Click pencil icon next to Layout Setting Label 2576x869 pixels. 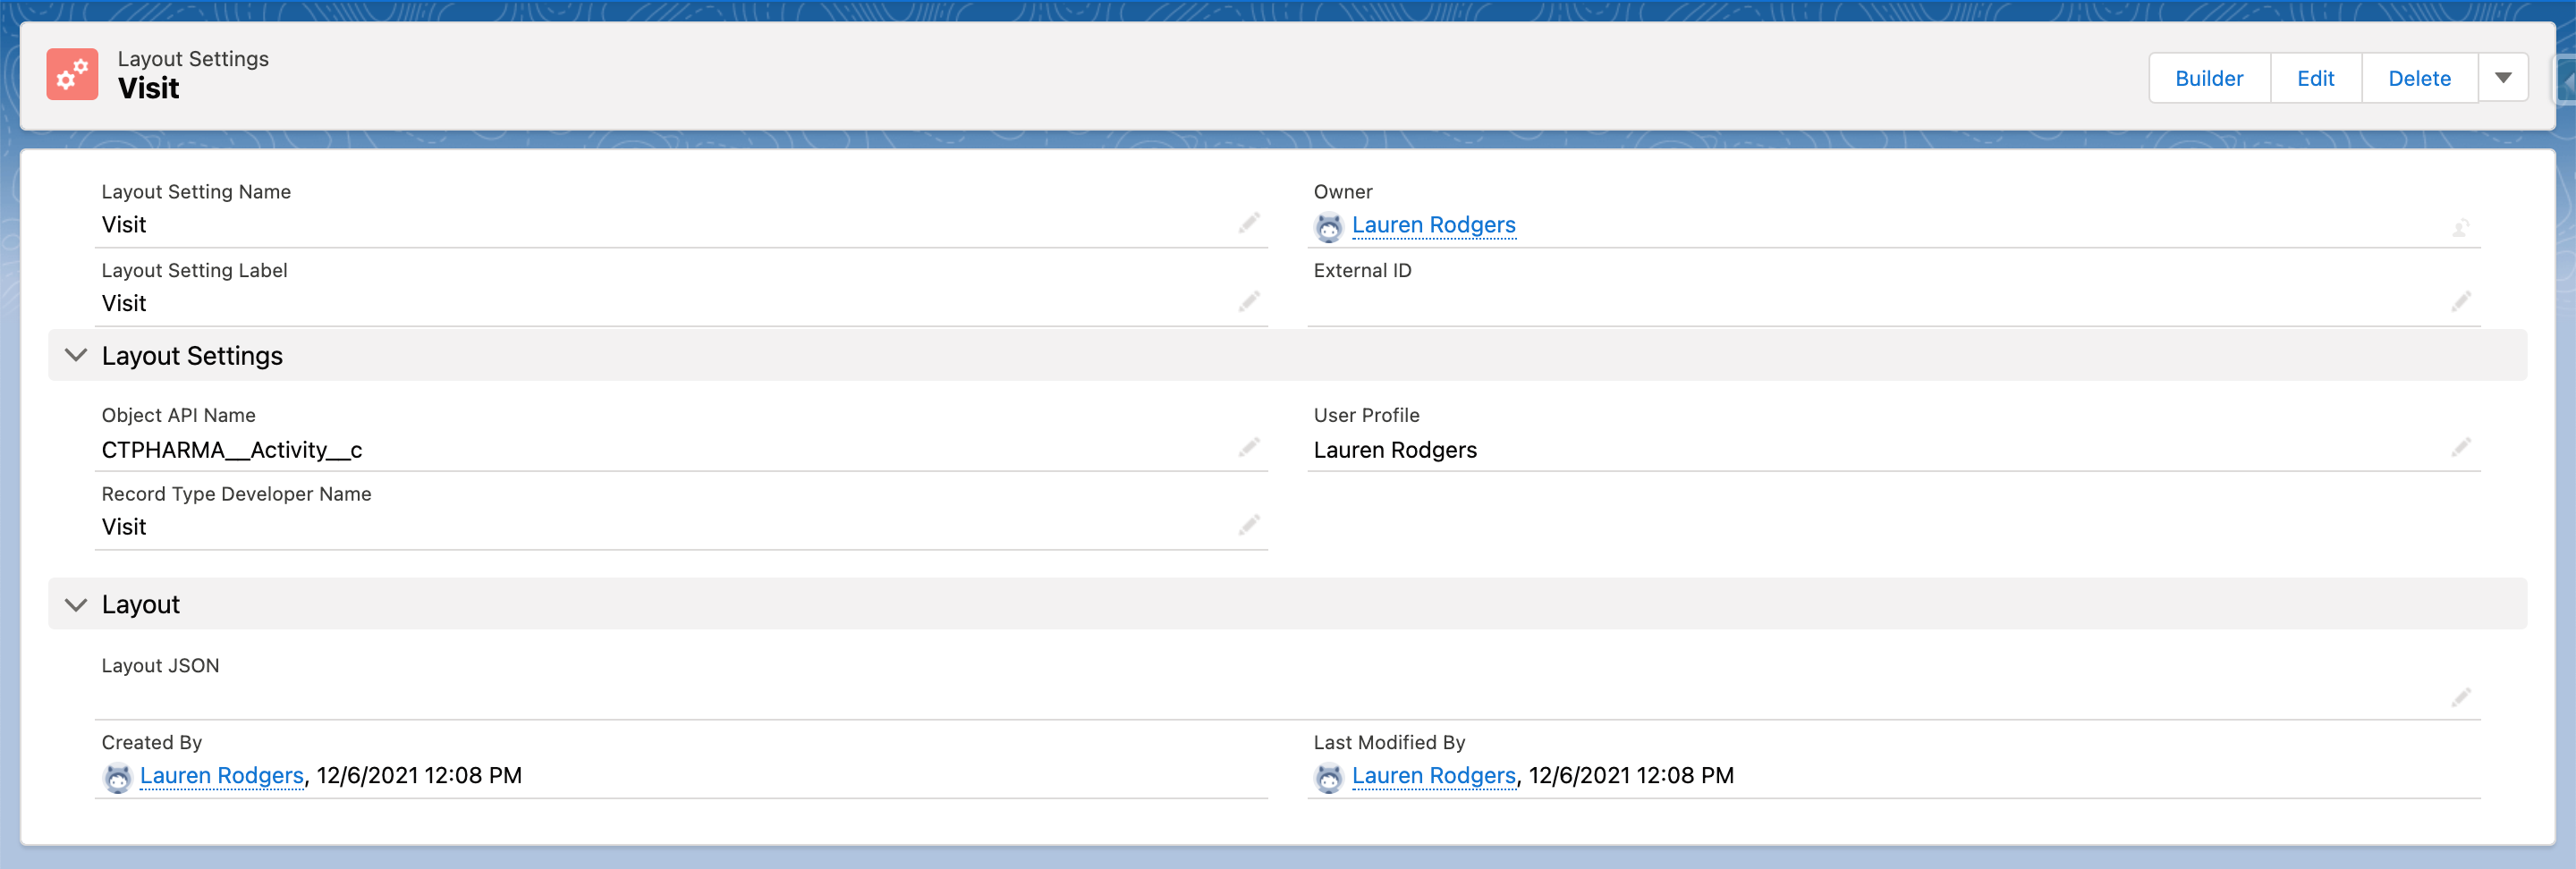(1248, 302)
